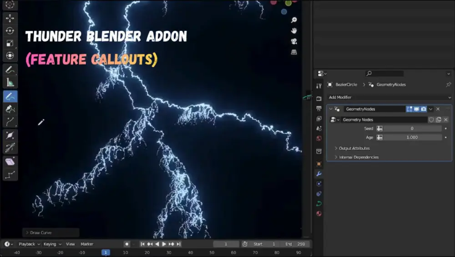Select the Move tool in toolbar

(x=10, y=18)
